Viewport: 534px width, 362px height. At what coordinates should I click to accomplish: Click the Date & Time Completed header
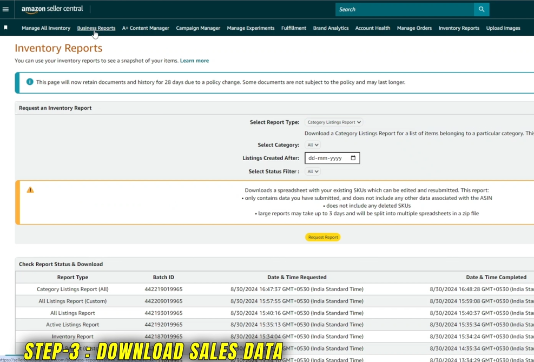coord(496,277)
